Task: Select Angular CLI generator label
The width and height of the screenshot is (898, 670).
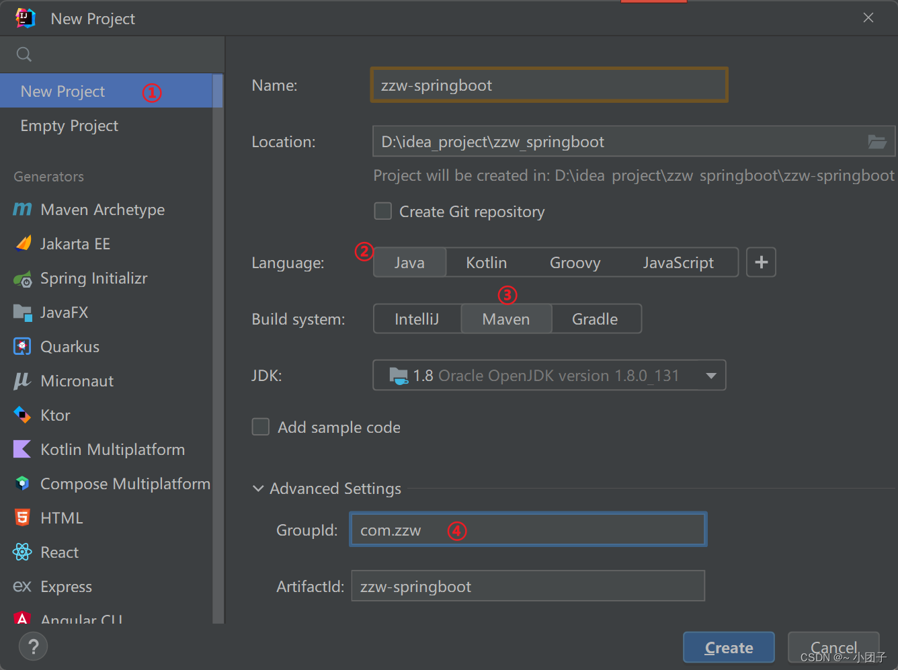Action: click(x=81, y=618)
